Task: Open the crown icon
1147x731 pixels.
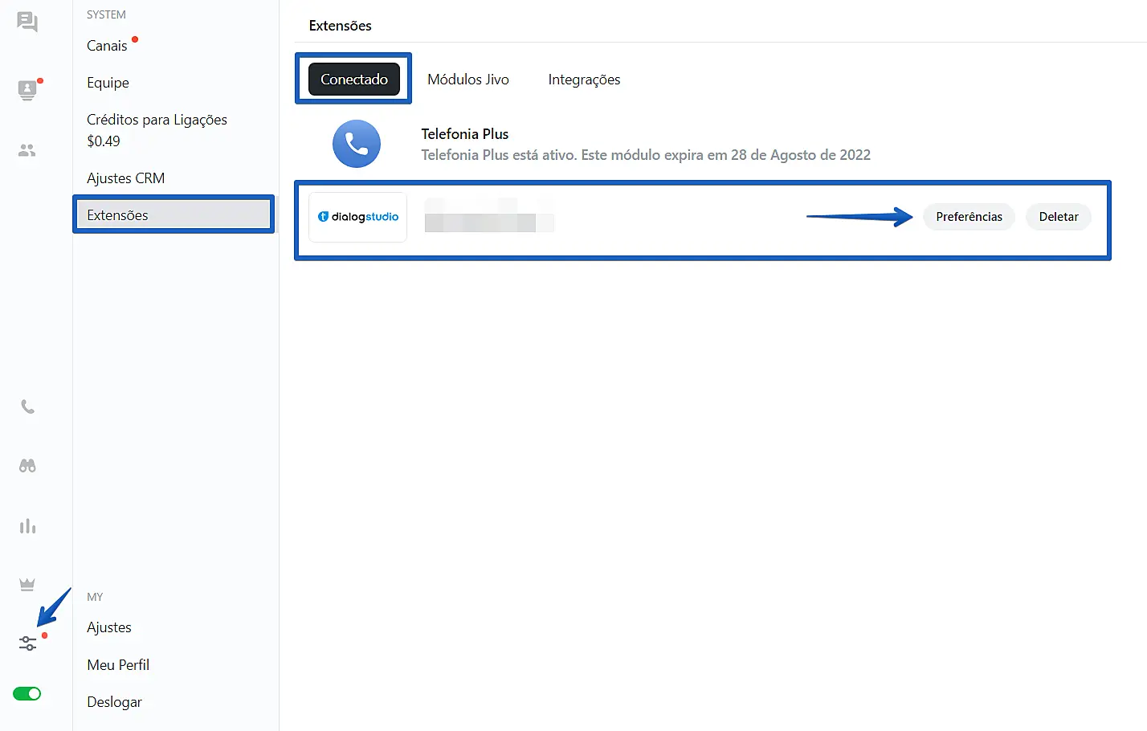Action: tap(27, 585)
